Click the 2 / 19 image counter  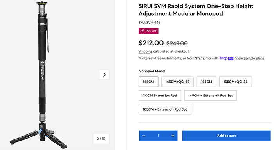[101, 139]
